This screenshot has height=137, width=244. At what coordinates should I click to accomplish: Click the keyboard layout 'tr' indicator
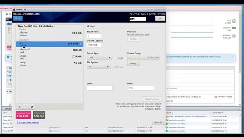pyautogui.click(x=138, y=19)
